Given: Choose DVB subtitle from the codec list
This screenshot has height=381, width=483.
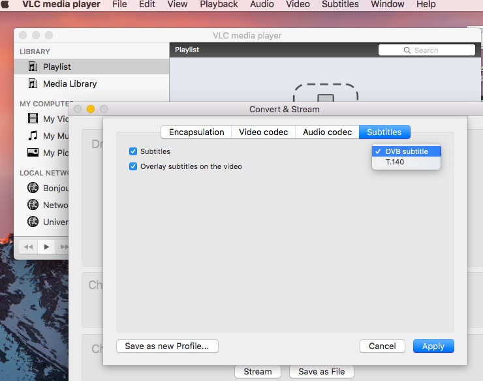Looking at the screenshot, I should coord(406,151).
